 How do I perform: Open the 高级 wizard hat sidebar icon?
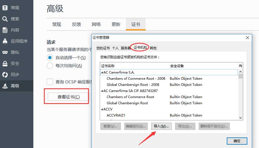[x=5, y=86]
